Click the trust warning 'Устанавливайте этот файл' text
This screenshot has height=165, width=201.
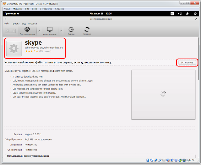click(58, 62)
